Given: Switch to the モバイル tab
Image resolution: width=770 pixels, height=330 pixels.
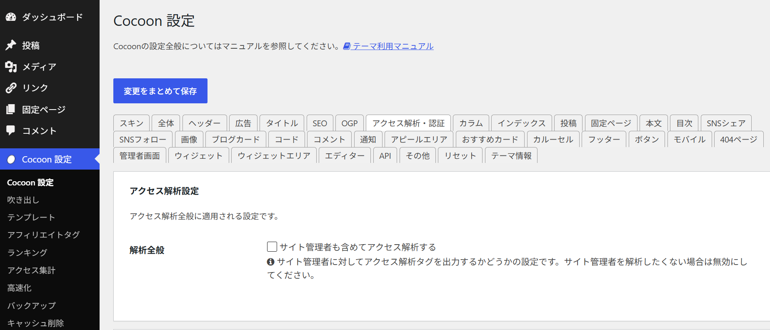Looking at the screenshot, I should (x=690, y=139).
